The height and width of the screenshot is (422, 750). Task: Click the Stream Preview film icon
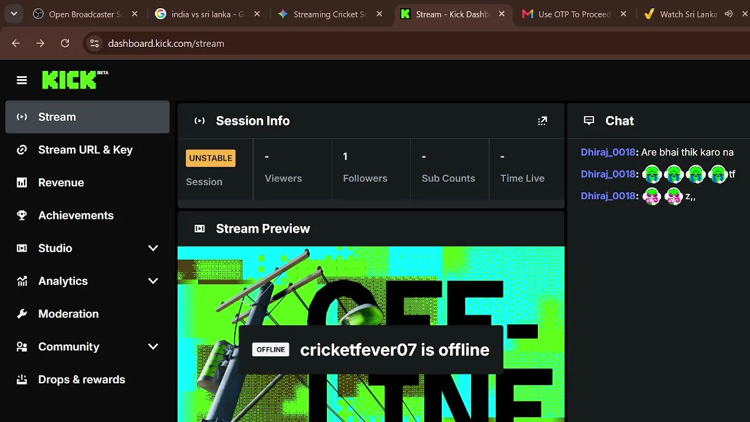click(x=200, y=229)
